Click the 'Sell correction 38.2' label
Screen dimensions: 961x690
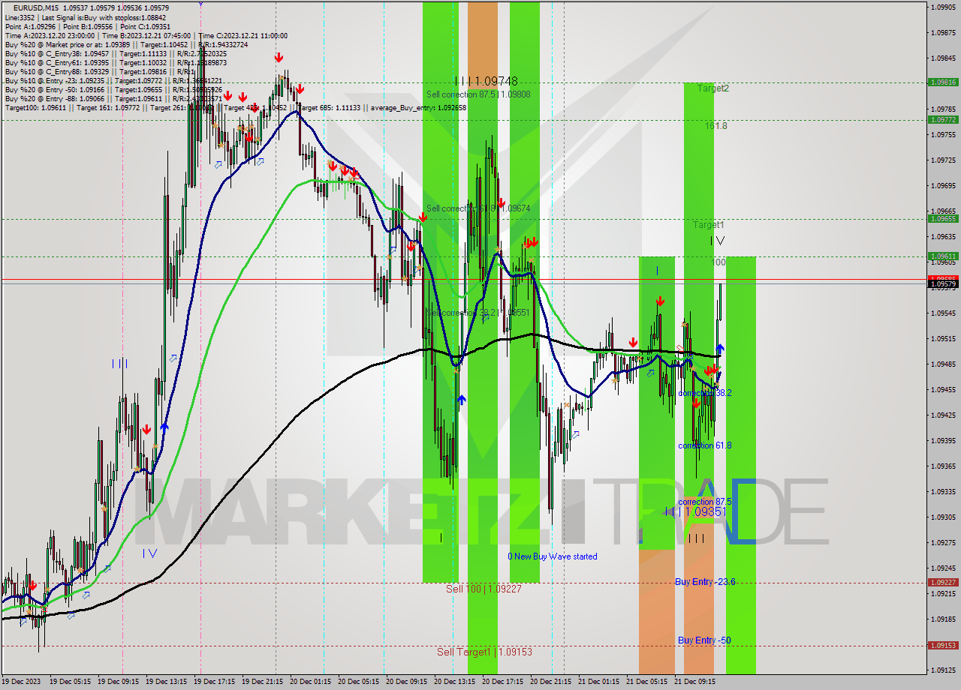[478, 312]
